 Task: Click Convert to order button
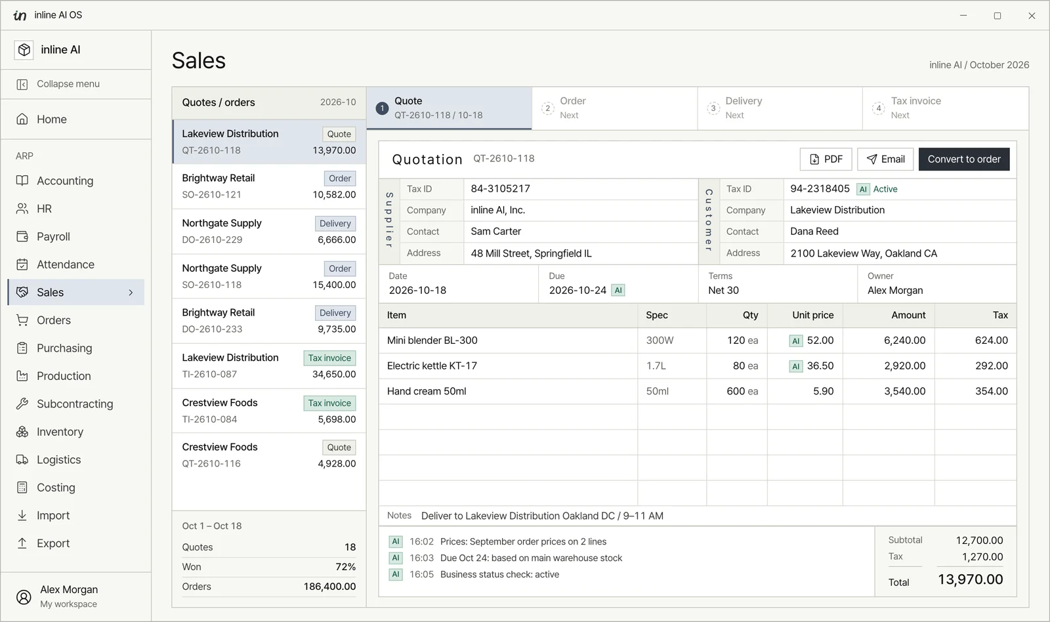click(x=964, y=159)
